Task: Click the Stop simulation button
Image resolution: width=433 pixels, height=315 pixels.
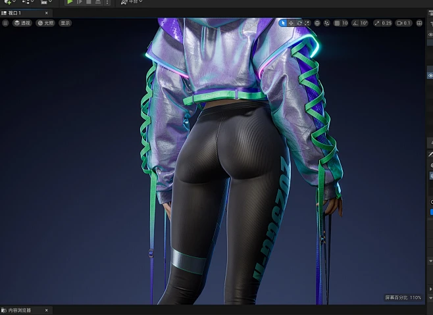Action: coord(89,2)
